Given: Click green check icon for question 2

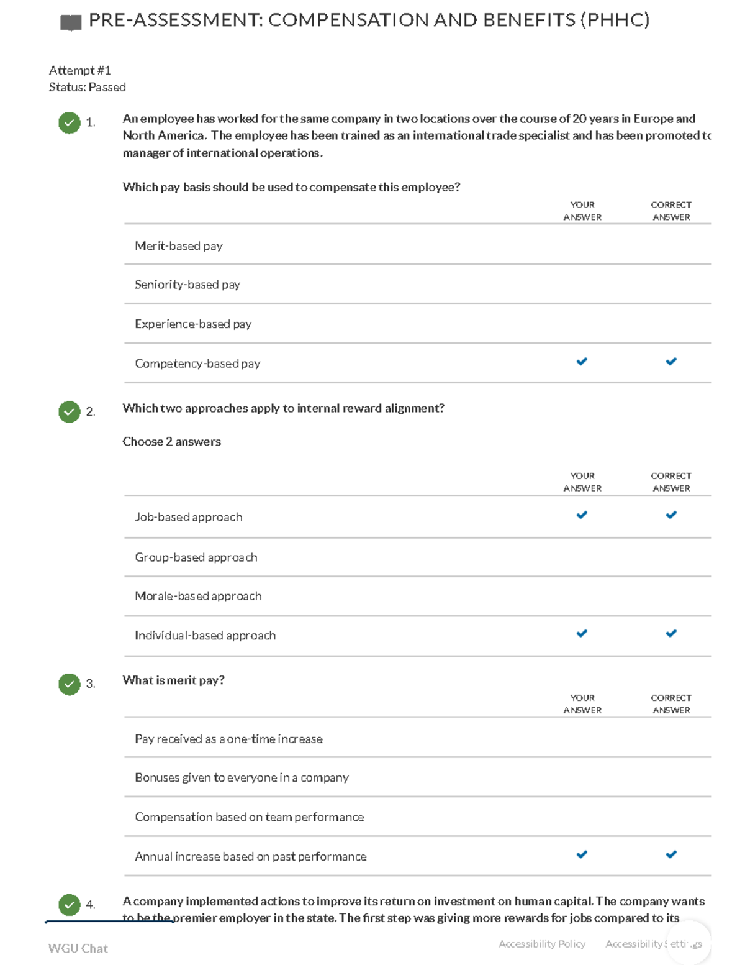Looking at the screenshot, I should click(x=70, y=411).
